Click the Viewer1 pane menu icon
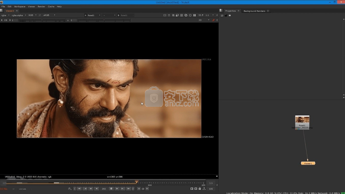This screenshot has height=194, width=345. coord(2,11)
